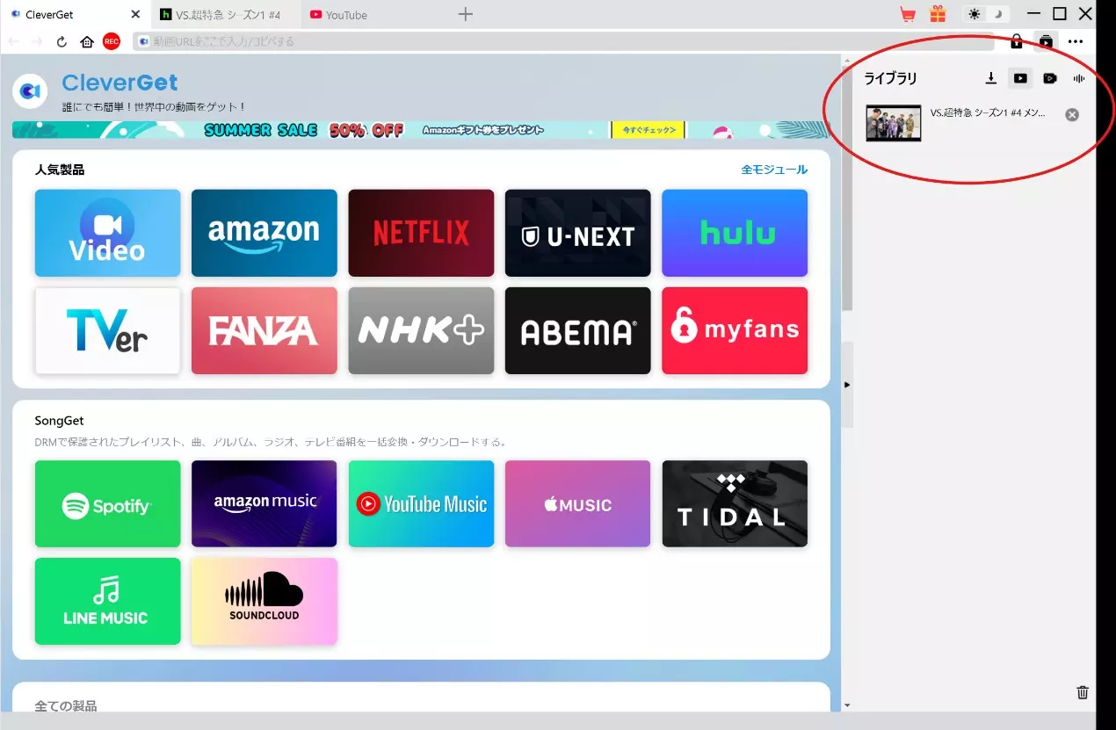Click the CleverGet logo icon
Screen dimensions: 1116x730
[x=30, y=90]
